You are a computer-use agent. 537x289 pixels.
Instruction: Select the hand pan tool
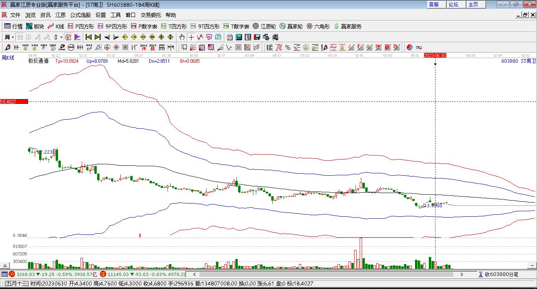pos(182,37)
